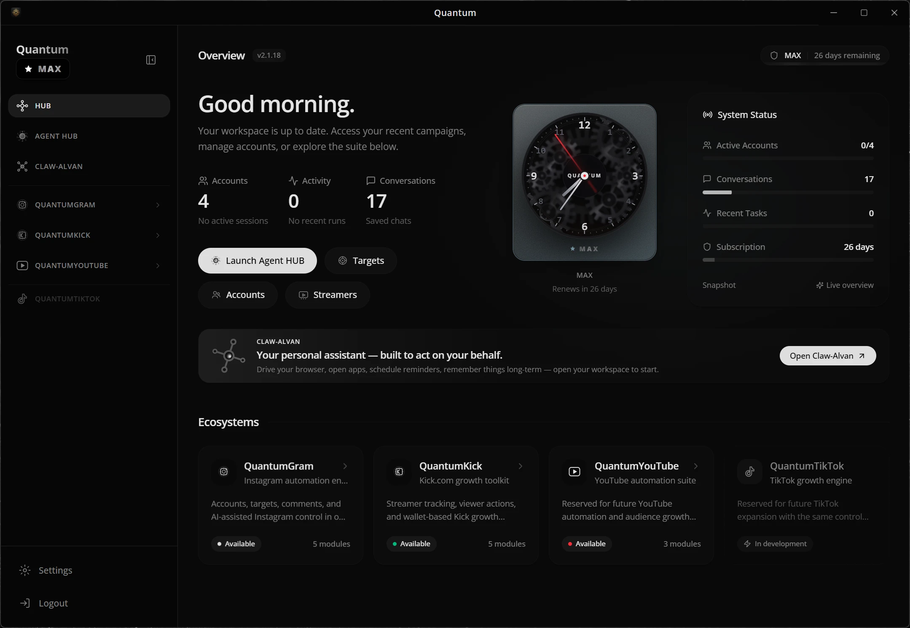The image size is (910, 628).
Task: Click the Logout arrow icon
Action: coord(25,603)
